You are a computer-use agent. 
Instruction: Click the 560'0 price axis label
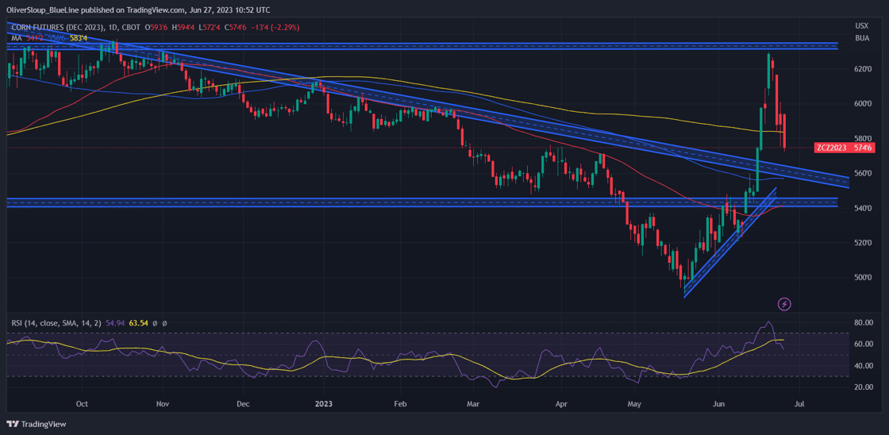[862, 174]
